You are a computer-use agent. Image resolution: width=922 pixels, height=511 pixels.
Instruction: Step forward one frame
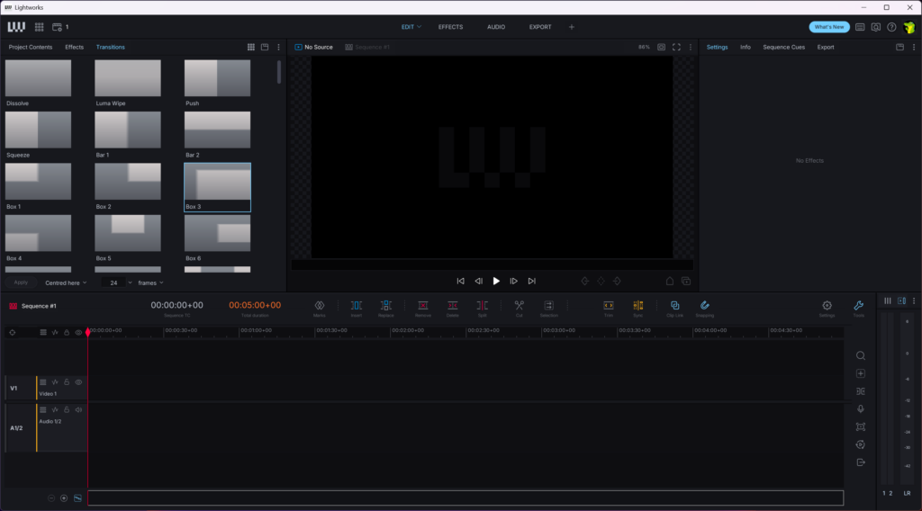pos(513,282)
